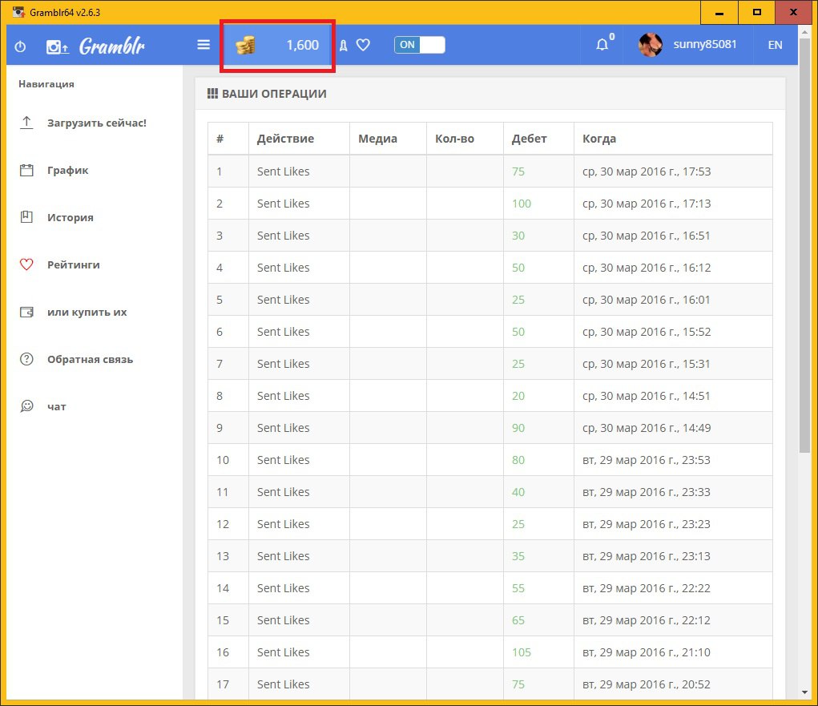Click debit value 20 in row 8
Viewport: 818px width, 706px height.
pos(518,396)
